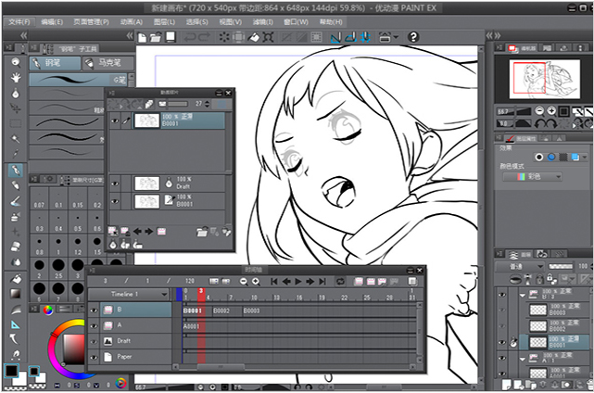Select the Brush tool in the toolbar
The width and height of the screenshot is (594, 393).
coord(16,201)
